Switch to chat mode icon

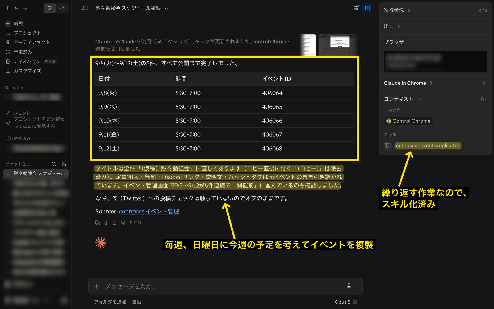click(x=50, y=8)
